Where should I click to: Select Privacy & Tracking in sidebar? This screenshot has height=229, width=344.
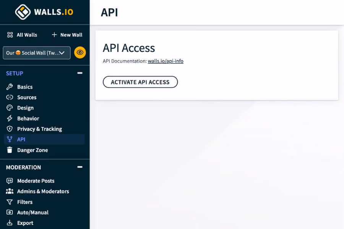(39, 129)
